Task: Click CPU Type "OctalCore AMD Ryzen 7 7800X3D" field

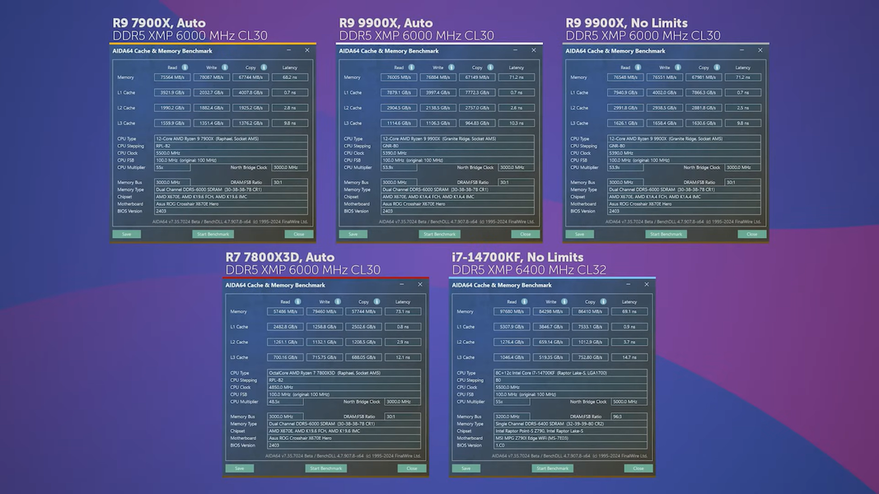Action: tap(344, 372)
